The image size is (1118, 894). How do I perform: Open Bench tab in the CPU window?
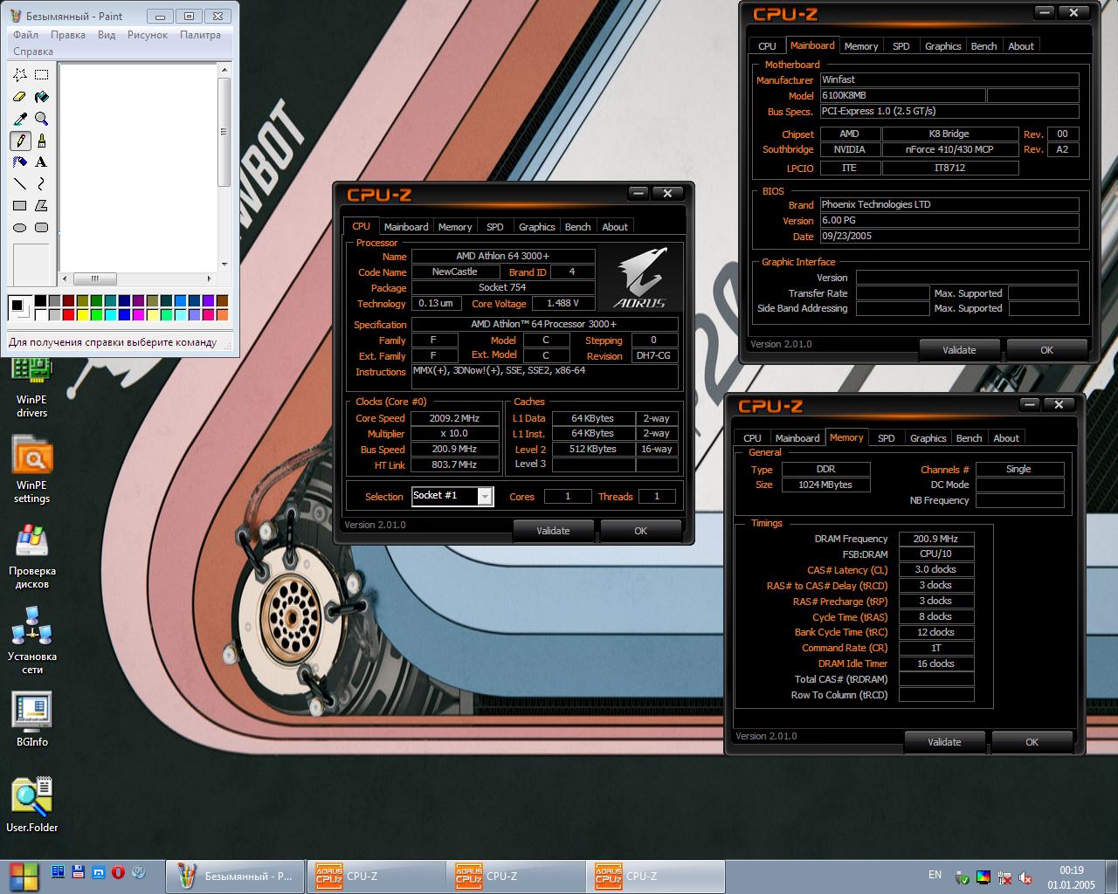(577, 227)
